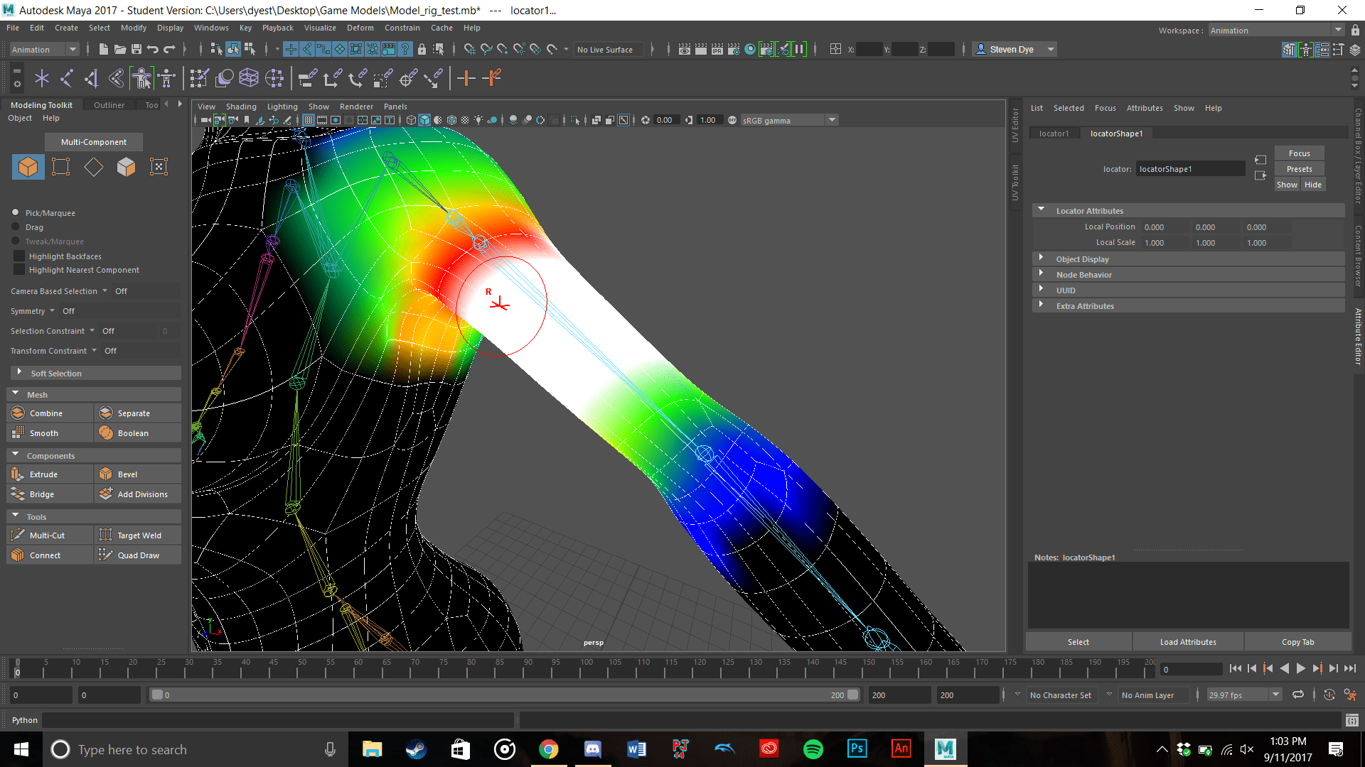1365x767 pixels.
Task: Switch to the locator1 tab
Action: [x=1054, y=133]
